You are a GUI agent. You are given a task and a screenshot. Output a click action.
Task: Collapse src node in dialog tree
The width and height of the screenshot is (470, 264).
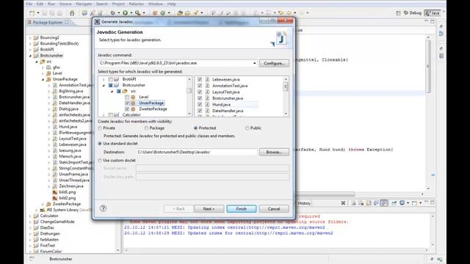tap(112, 91)
